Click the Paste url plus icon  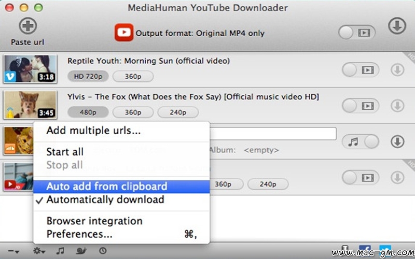[x=27, y=25]
